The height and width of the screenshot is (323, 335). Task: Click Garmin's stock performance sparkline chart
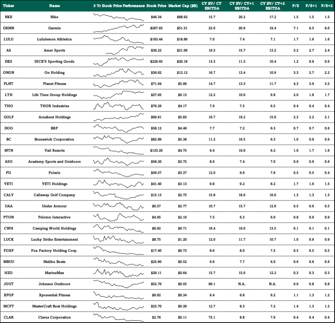(118, 28)
